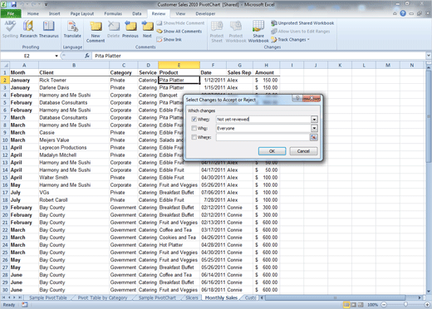Image resolution: width=432 pixels, height=309 pixels.
Task: Click the Select All corner button
Action: point(5,65)
